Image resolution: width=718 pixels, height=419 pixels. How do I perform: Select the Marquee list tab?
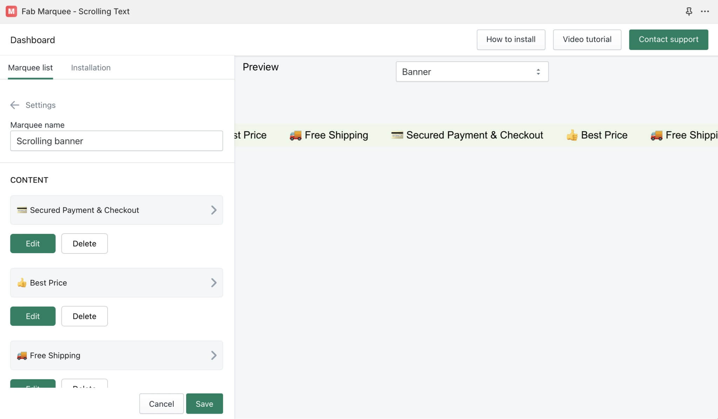point(31,67)
